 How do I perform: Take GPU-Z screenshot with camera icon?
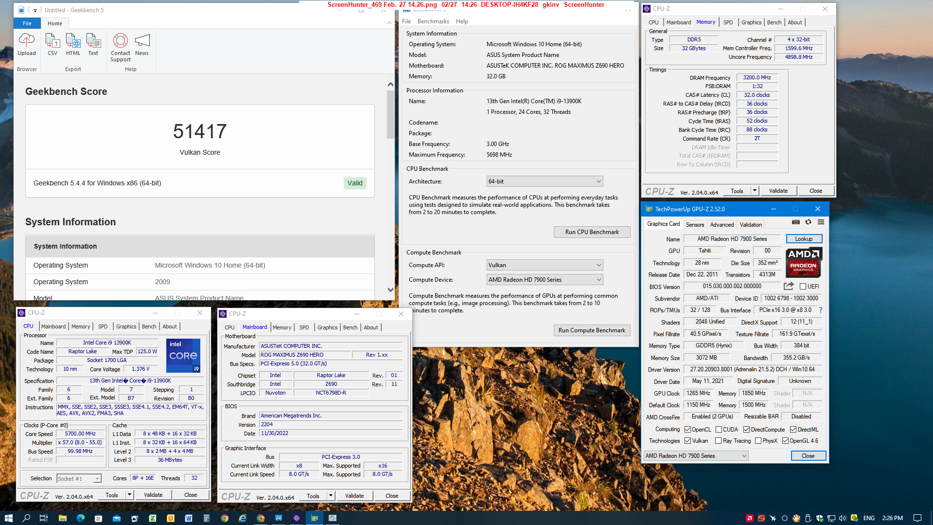tap(795, 222)
